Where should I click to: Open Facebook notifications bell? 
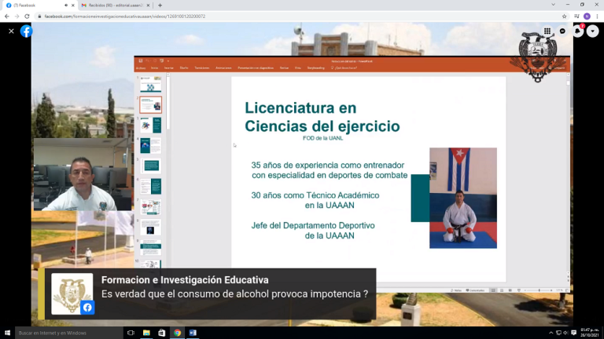click(578, 31)
